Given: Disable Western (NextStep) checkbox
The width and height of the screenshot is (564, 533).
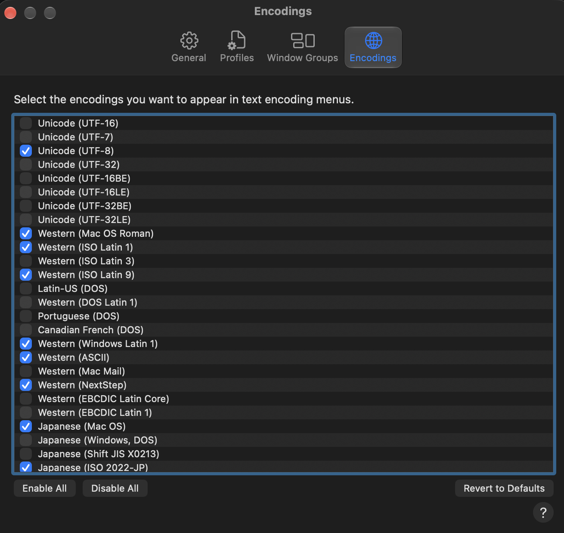Looking at the screenshot, I should pyautogui.click(x=26, y=385).
